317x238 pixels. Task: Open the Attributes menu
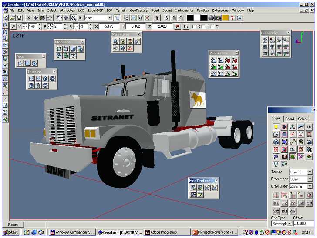tap(67, 10)
